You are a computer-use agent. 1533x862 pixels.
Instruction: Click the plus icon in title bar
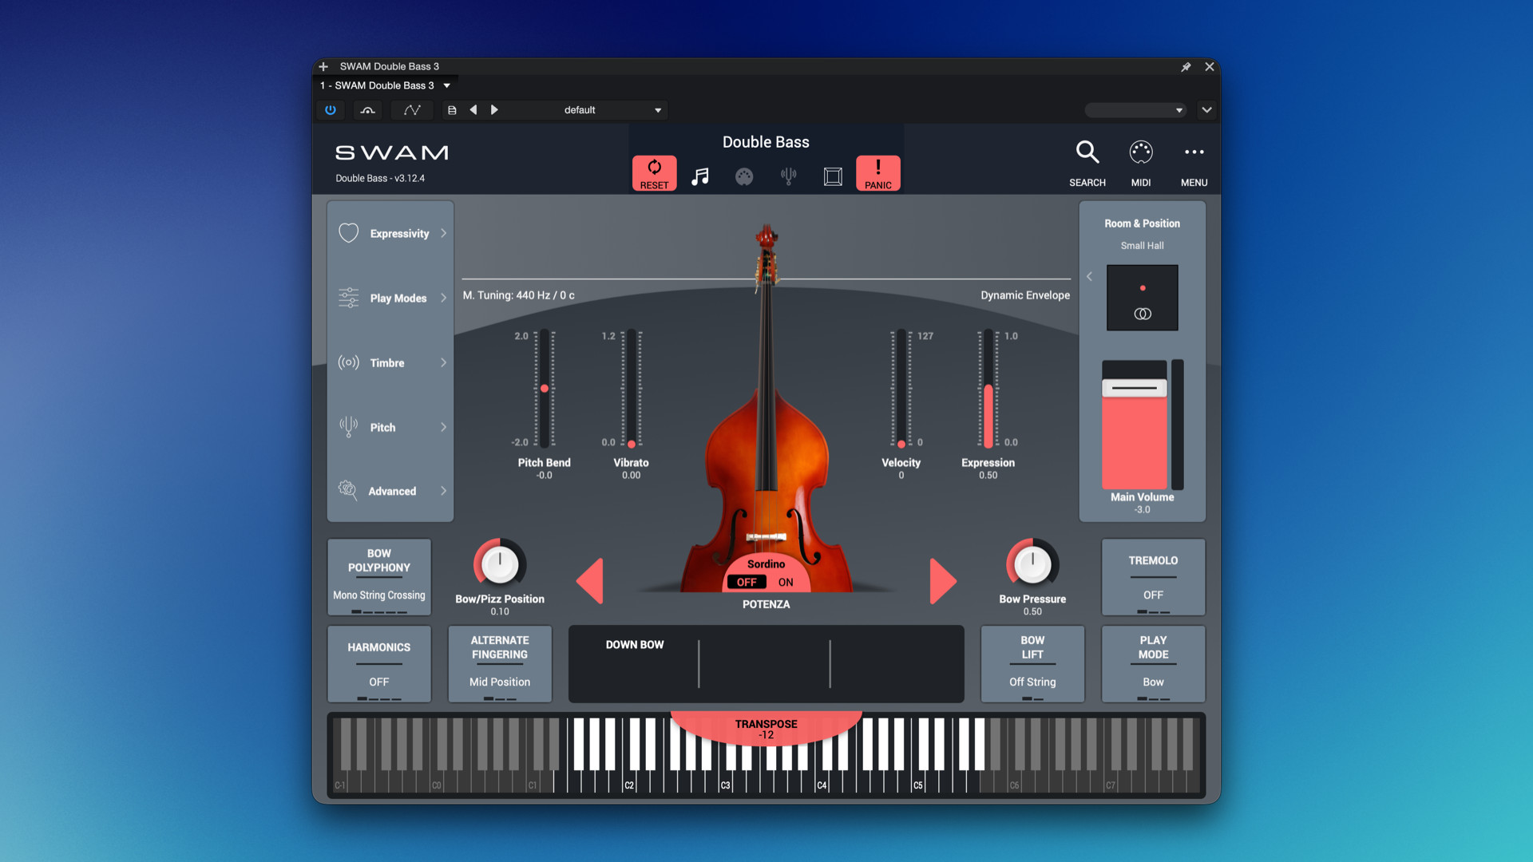323,67
